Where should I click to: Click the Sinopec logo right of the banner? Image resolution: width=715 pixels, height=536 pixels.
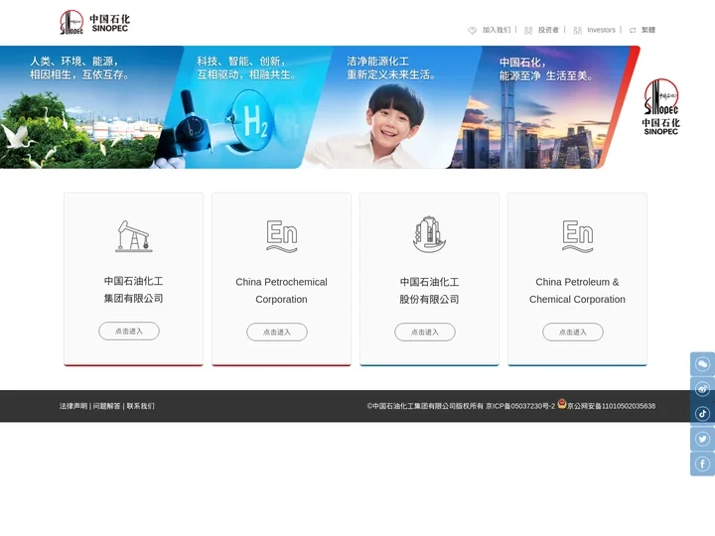click(x=661, y=106)
